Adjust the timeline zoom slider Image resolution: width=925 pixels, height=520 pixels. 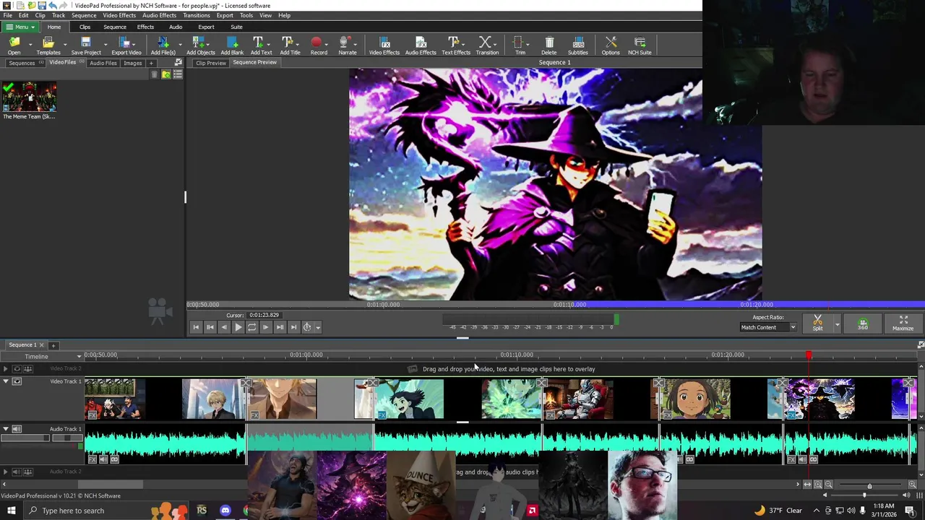(869, 485)
